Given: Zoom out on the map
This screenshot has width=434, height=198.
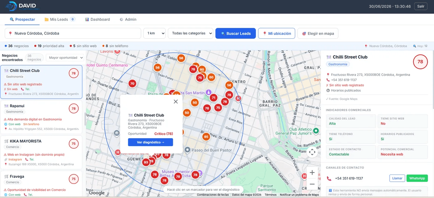Looking at the screenshot, I should coord(312,184).
